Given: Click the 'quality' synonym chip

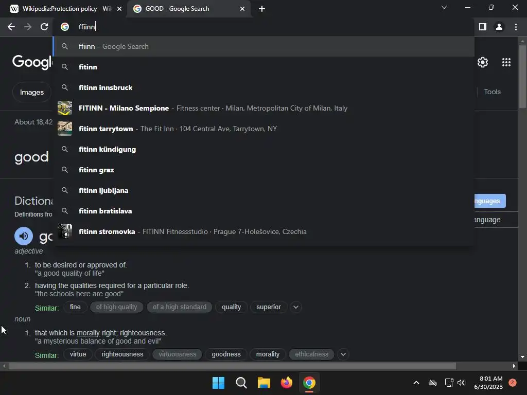Looking at the screenshot, I should 231,307.
